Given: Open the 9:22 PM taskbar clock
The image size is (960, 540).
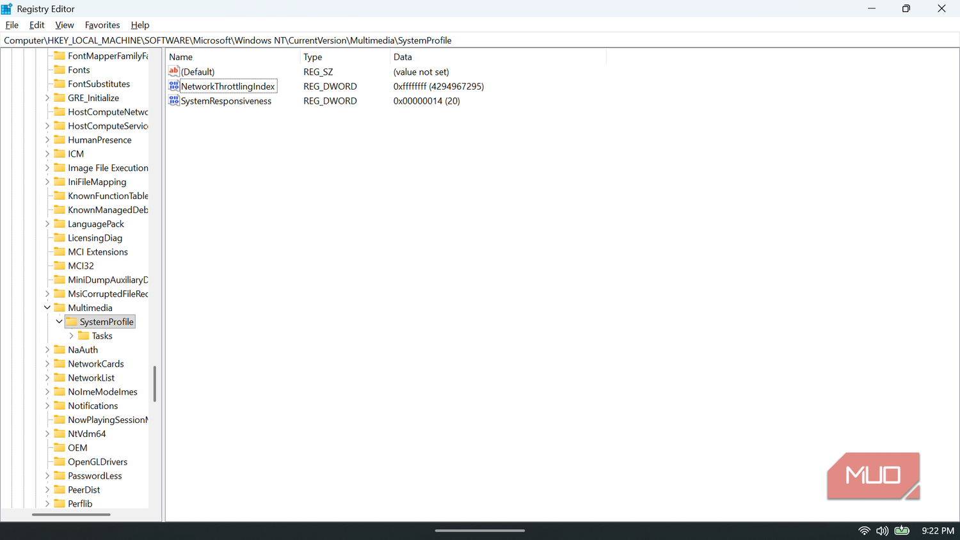Looking at the screenshot, I should pyautogui.click(x=938, y=530).
